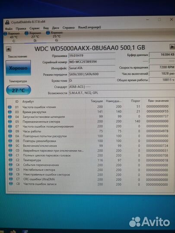Click the Атрибут column header
Viewport: 175px width, 233px height.
click(28, 101)
